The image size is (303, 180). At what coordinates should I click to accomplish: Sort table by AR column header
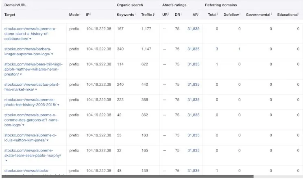[x=195, y=15]
